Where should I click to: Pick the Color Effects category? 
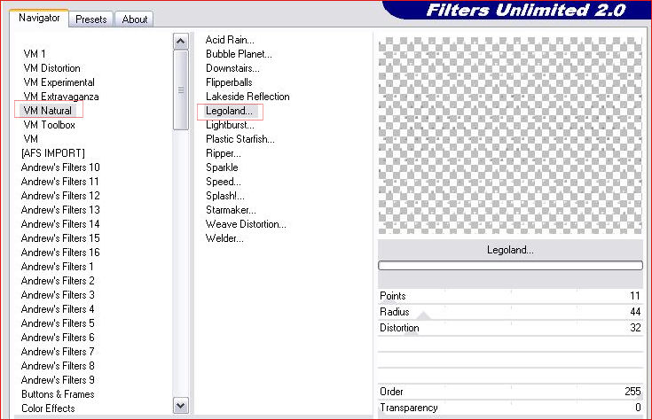tap(48, 408)
